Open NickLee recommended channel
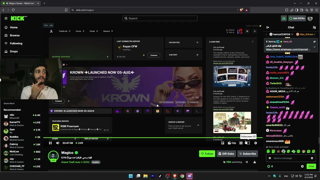The image size is (320, 180). pyautogui.click(x=22, y=153)
